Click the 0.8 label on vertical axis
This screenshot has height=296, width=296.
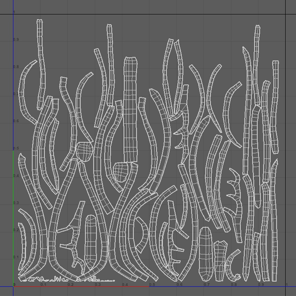[x=16, y=67]
